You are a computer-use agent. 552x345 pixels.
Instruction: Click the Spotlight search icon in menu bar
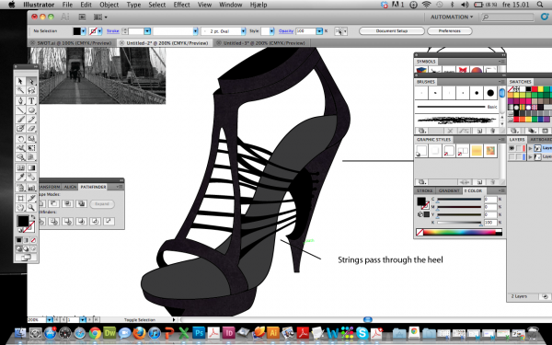point(540,5)
